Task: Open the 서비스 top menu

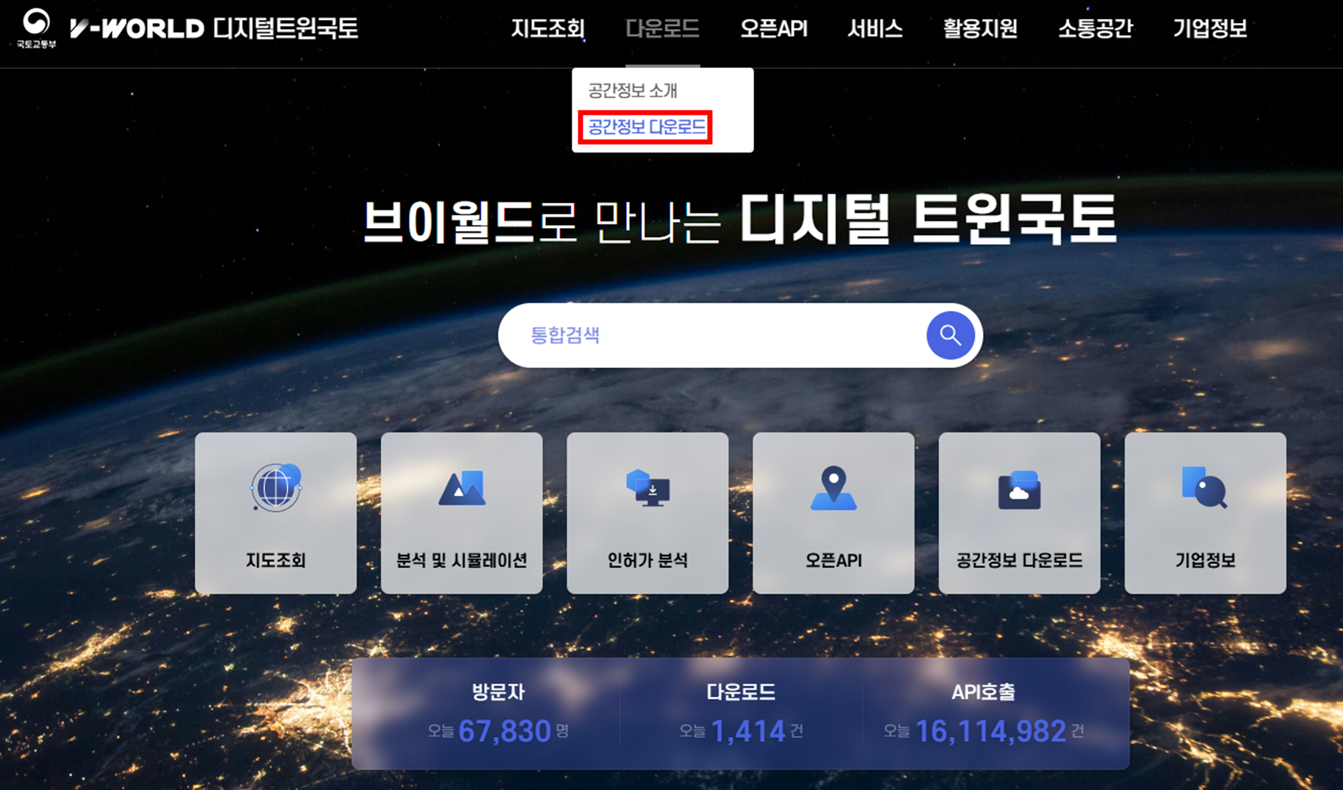Action: [874, 28]
